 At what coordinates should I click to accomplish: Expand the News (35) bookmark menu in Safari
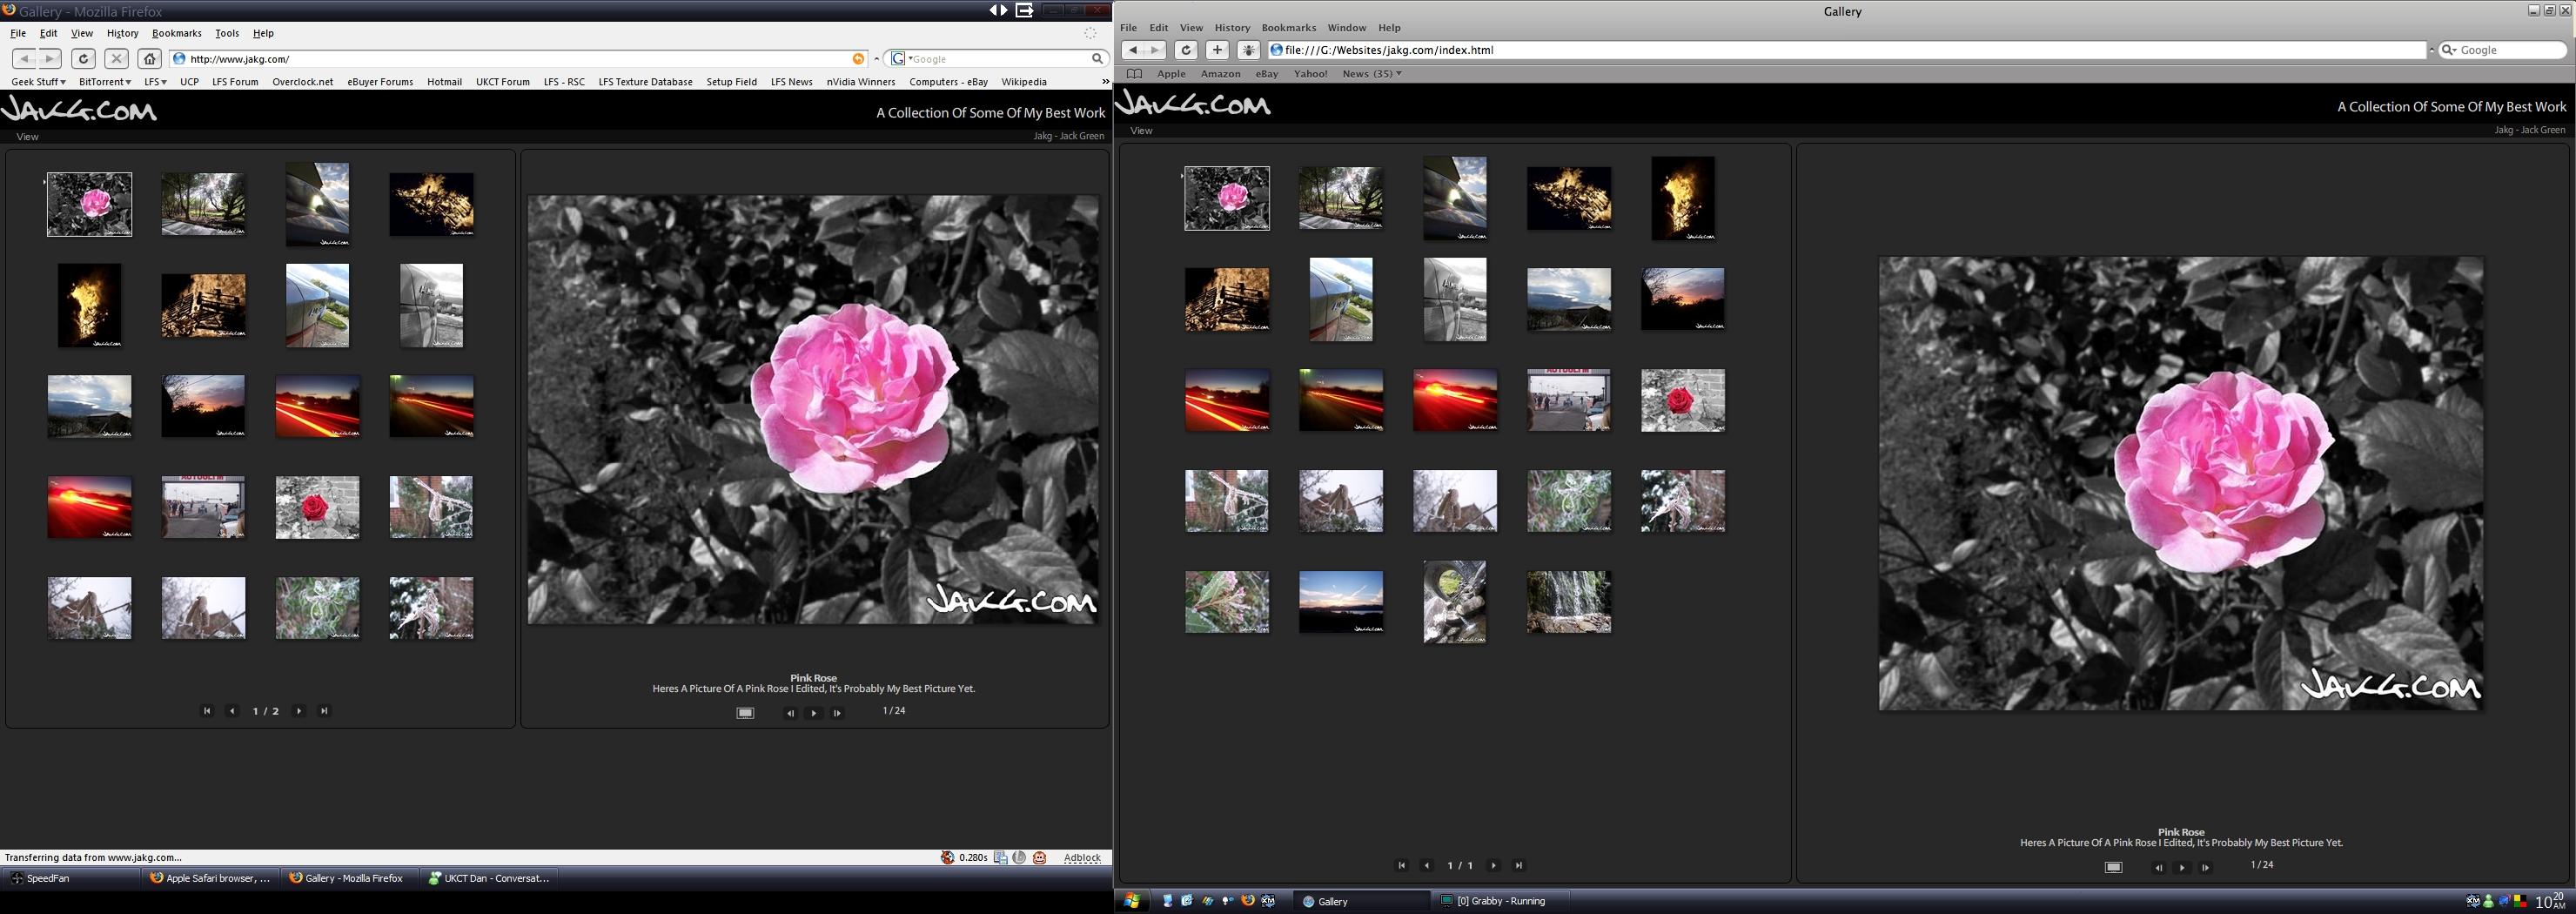[x=1372, y=74]
